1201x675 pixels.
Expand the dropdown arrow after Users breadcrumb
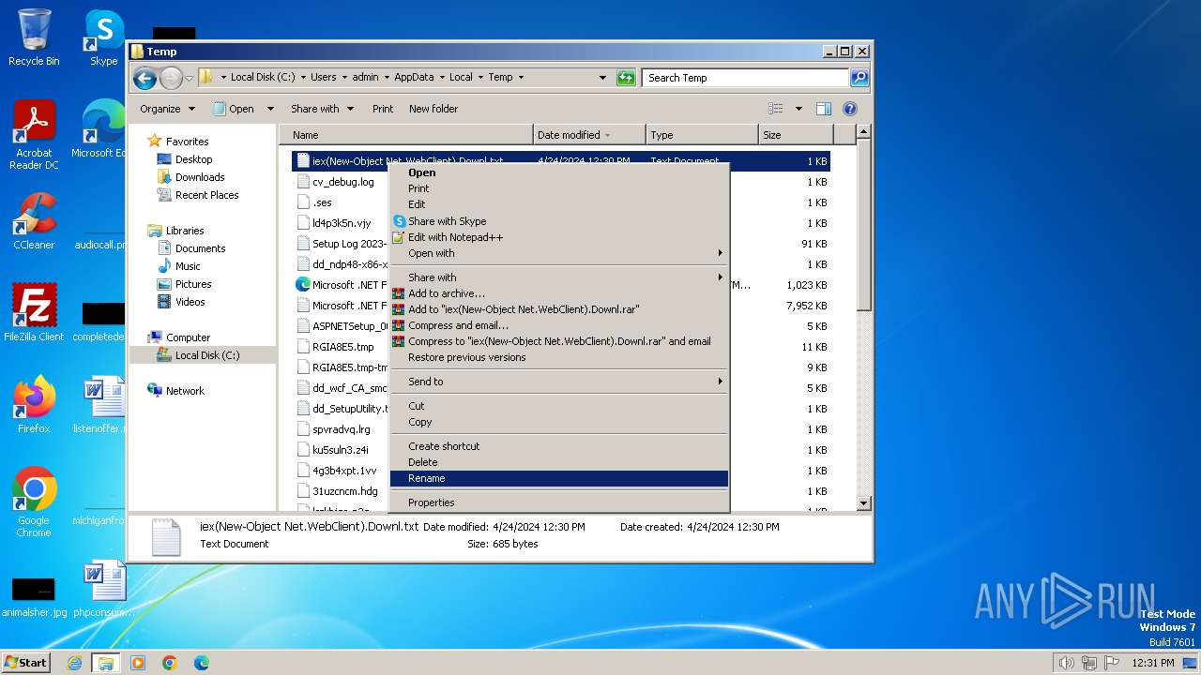[343, 78]
